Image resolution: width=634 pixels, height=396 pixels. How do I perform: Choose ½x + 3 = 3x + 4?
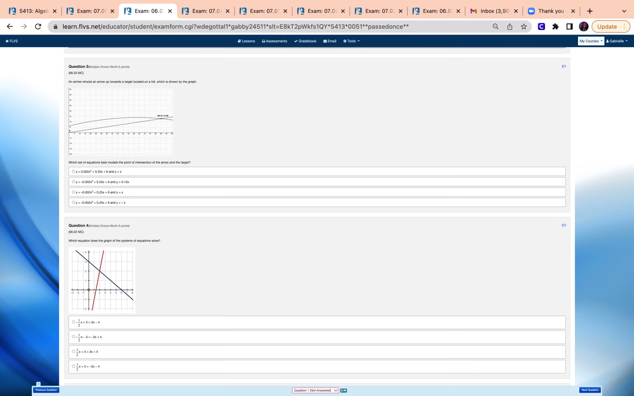(317, 352)
